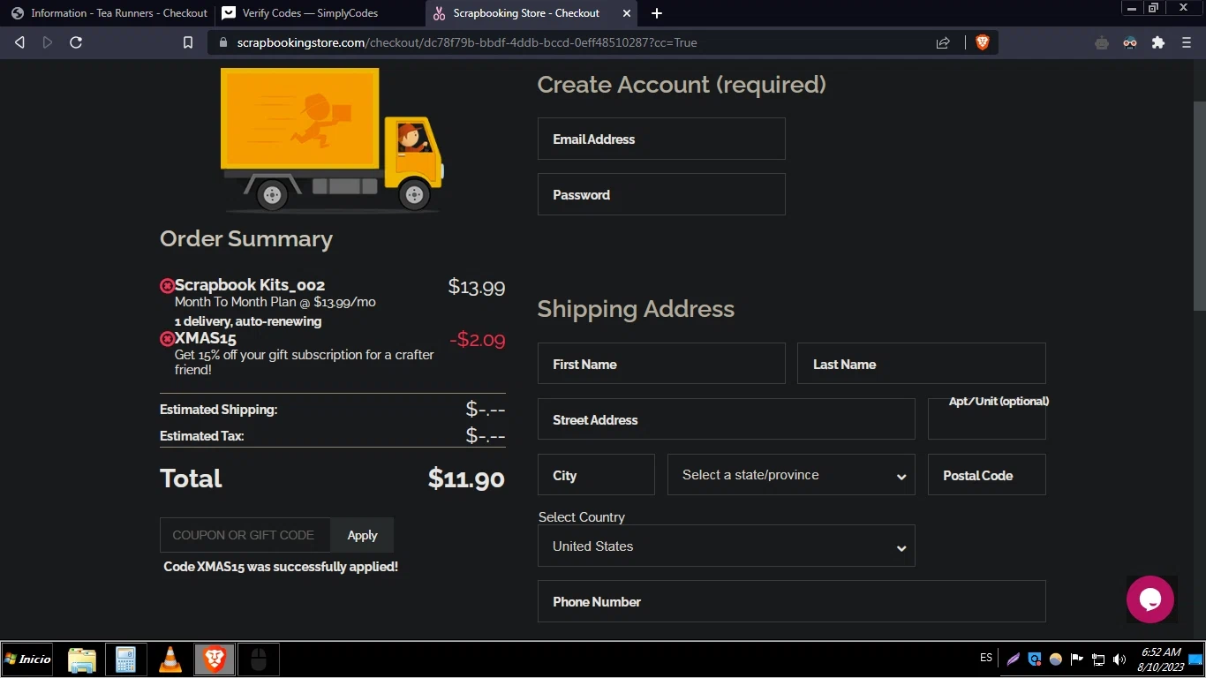Click the Street Address field

pyautogui.click(x=727, y=419)
